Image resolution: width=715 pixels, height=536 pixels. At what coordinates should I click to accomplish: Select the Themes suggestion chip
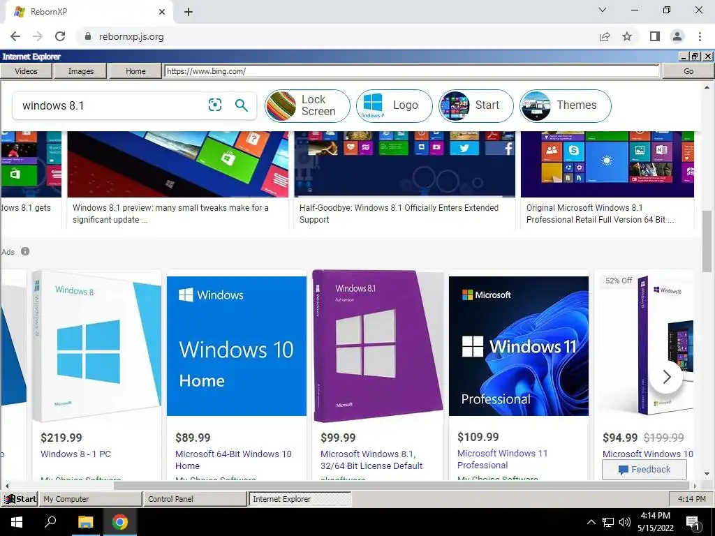click(x=565, y=106)
